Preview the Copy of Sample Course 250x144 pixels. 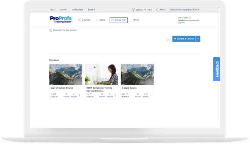tap(66, 95)
